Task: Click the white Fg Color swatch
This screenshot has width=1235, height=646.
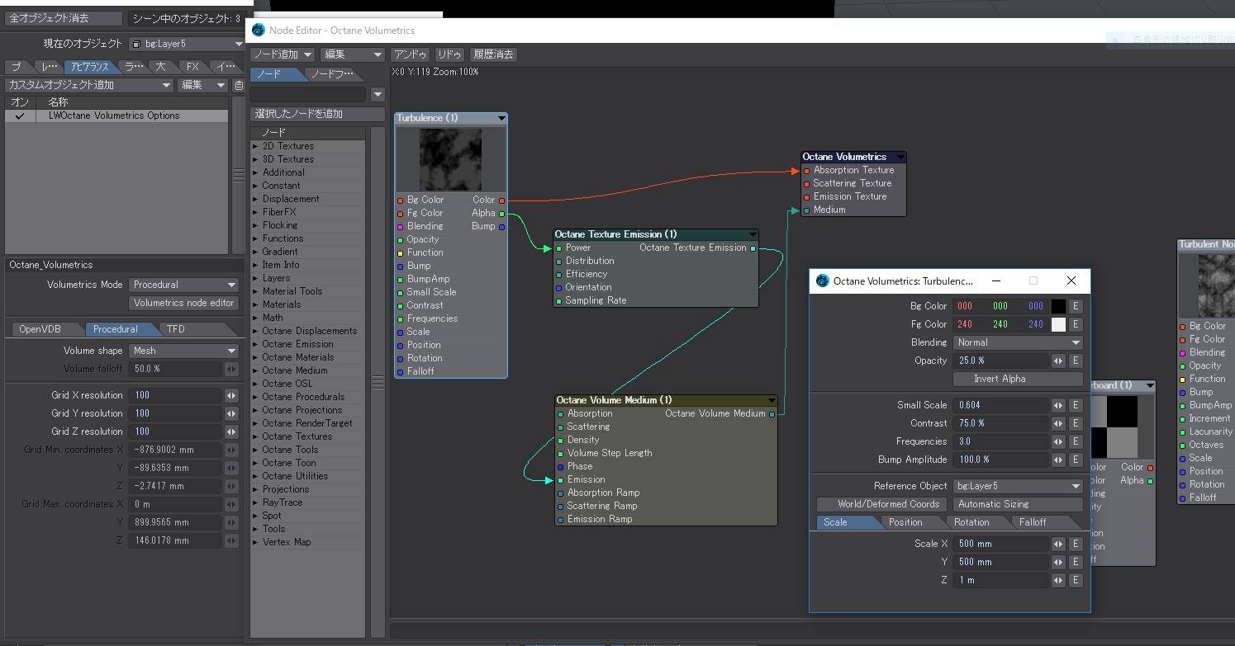Action: pyautogui.click(x=1059, y=324)
